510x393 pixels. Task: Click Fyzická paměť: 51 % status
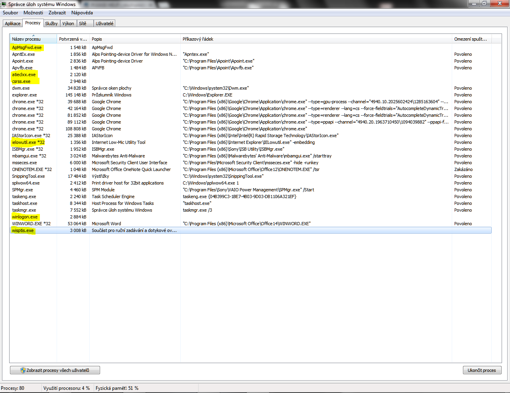pyautogui.click(x=117, y=388)
